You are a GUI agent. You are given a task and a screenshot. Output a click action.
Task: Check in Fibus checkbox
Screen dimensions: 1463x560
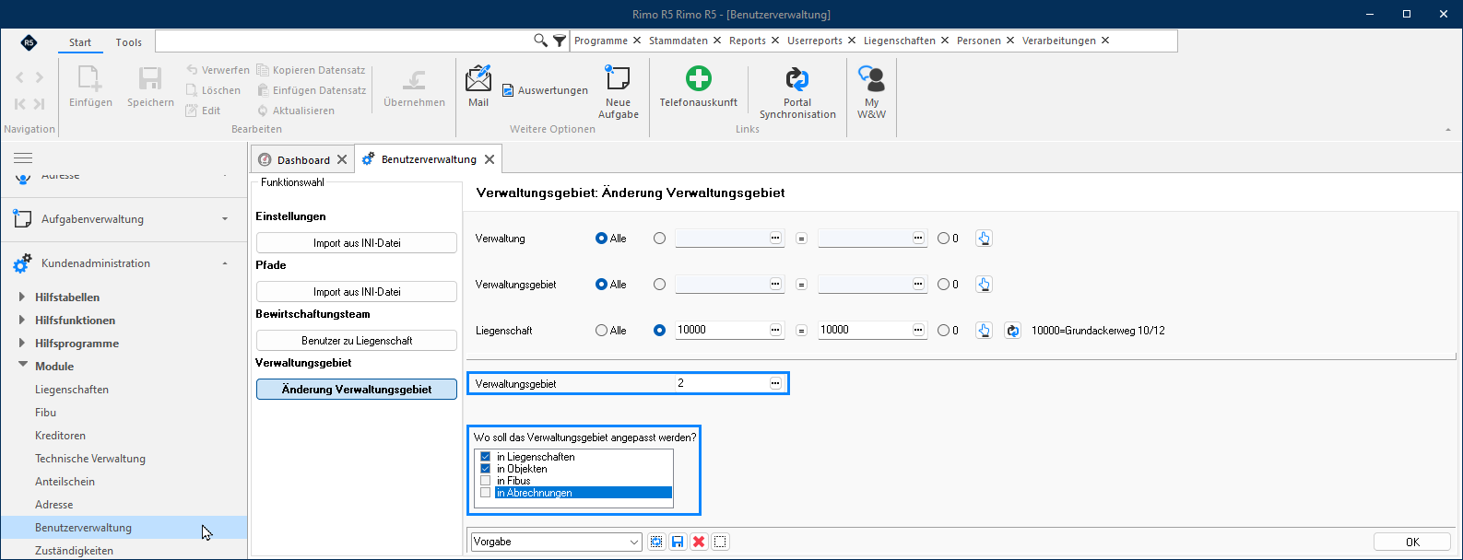point(485,481)
